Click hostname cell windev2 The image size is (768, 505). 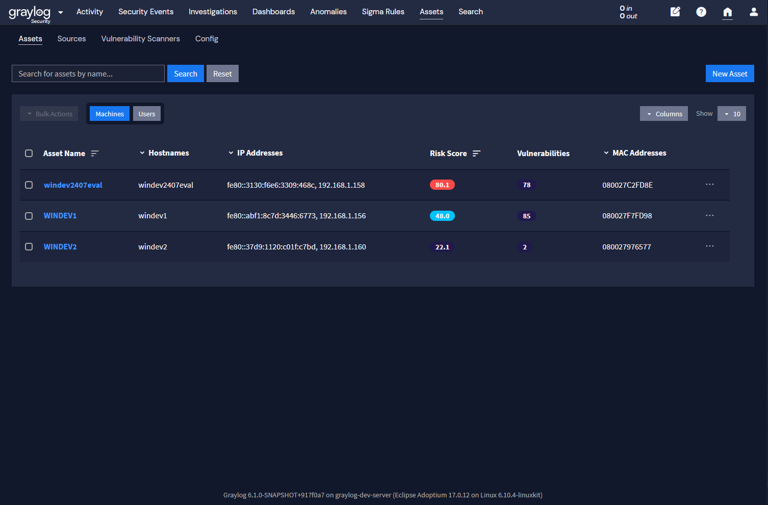pyautogui.click(x=152, y=247)
